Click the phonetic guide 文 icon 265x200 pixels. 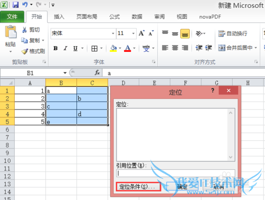(146, 48)
